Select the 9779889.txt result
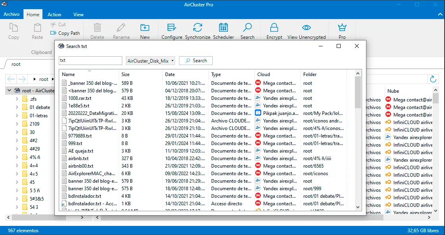Screen dimensions: 445x235 [x=80, y=136]
